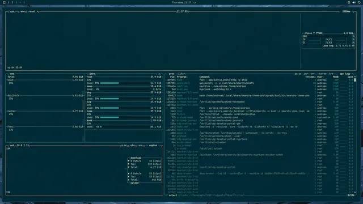Select the xdg-desktop-portal-gtk process row
Image resolution: width=363 pixels, height=204 pixels.
tap(260, 124)
